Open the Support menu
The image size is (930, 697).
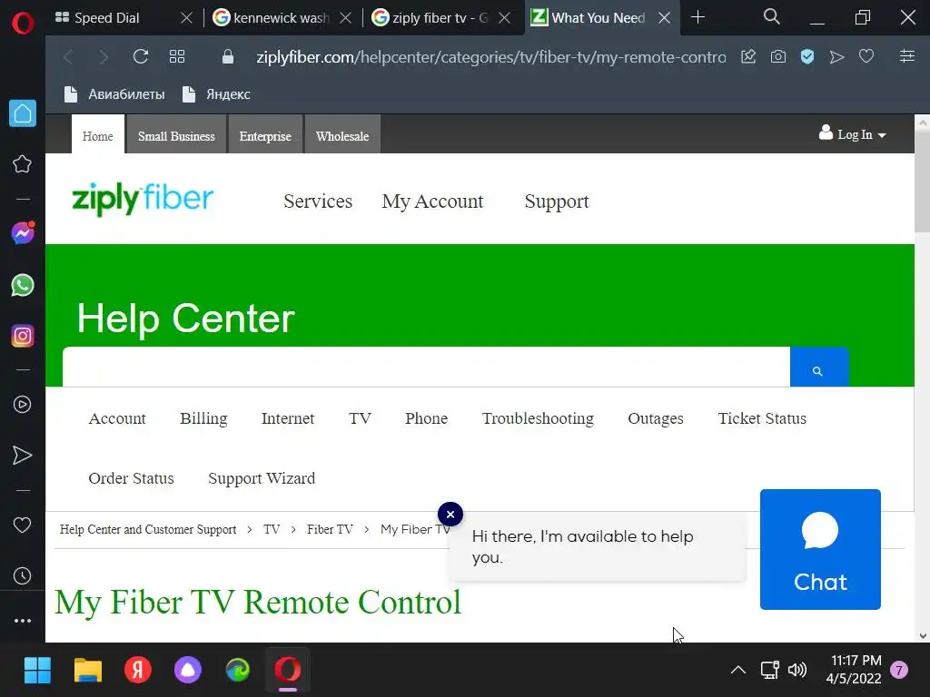pyautogui.click(x=557, y=201)
